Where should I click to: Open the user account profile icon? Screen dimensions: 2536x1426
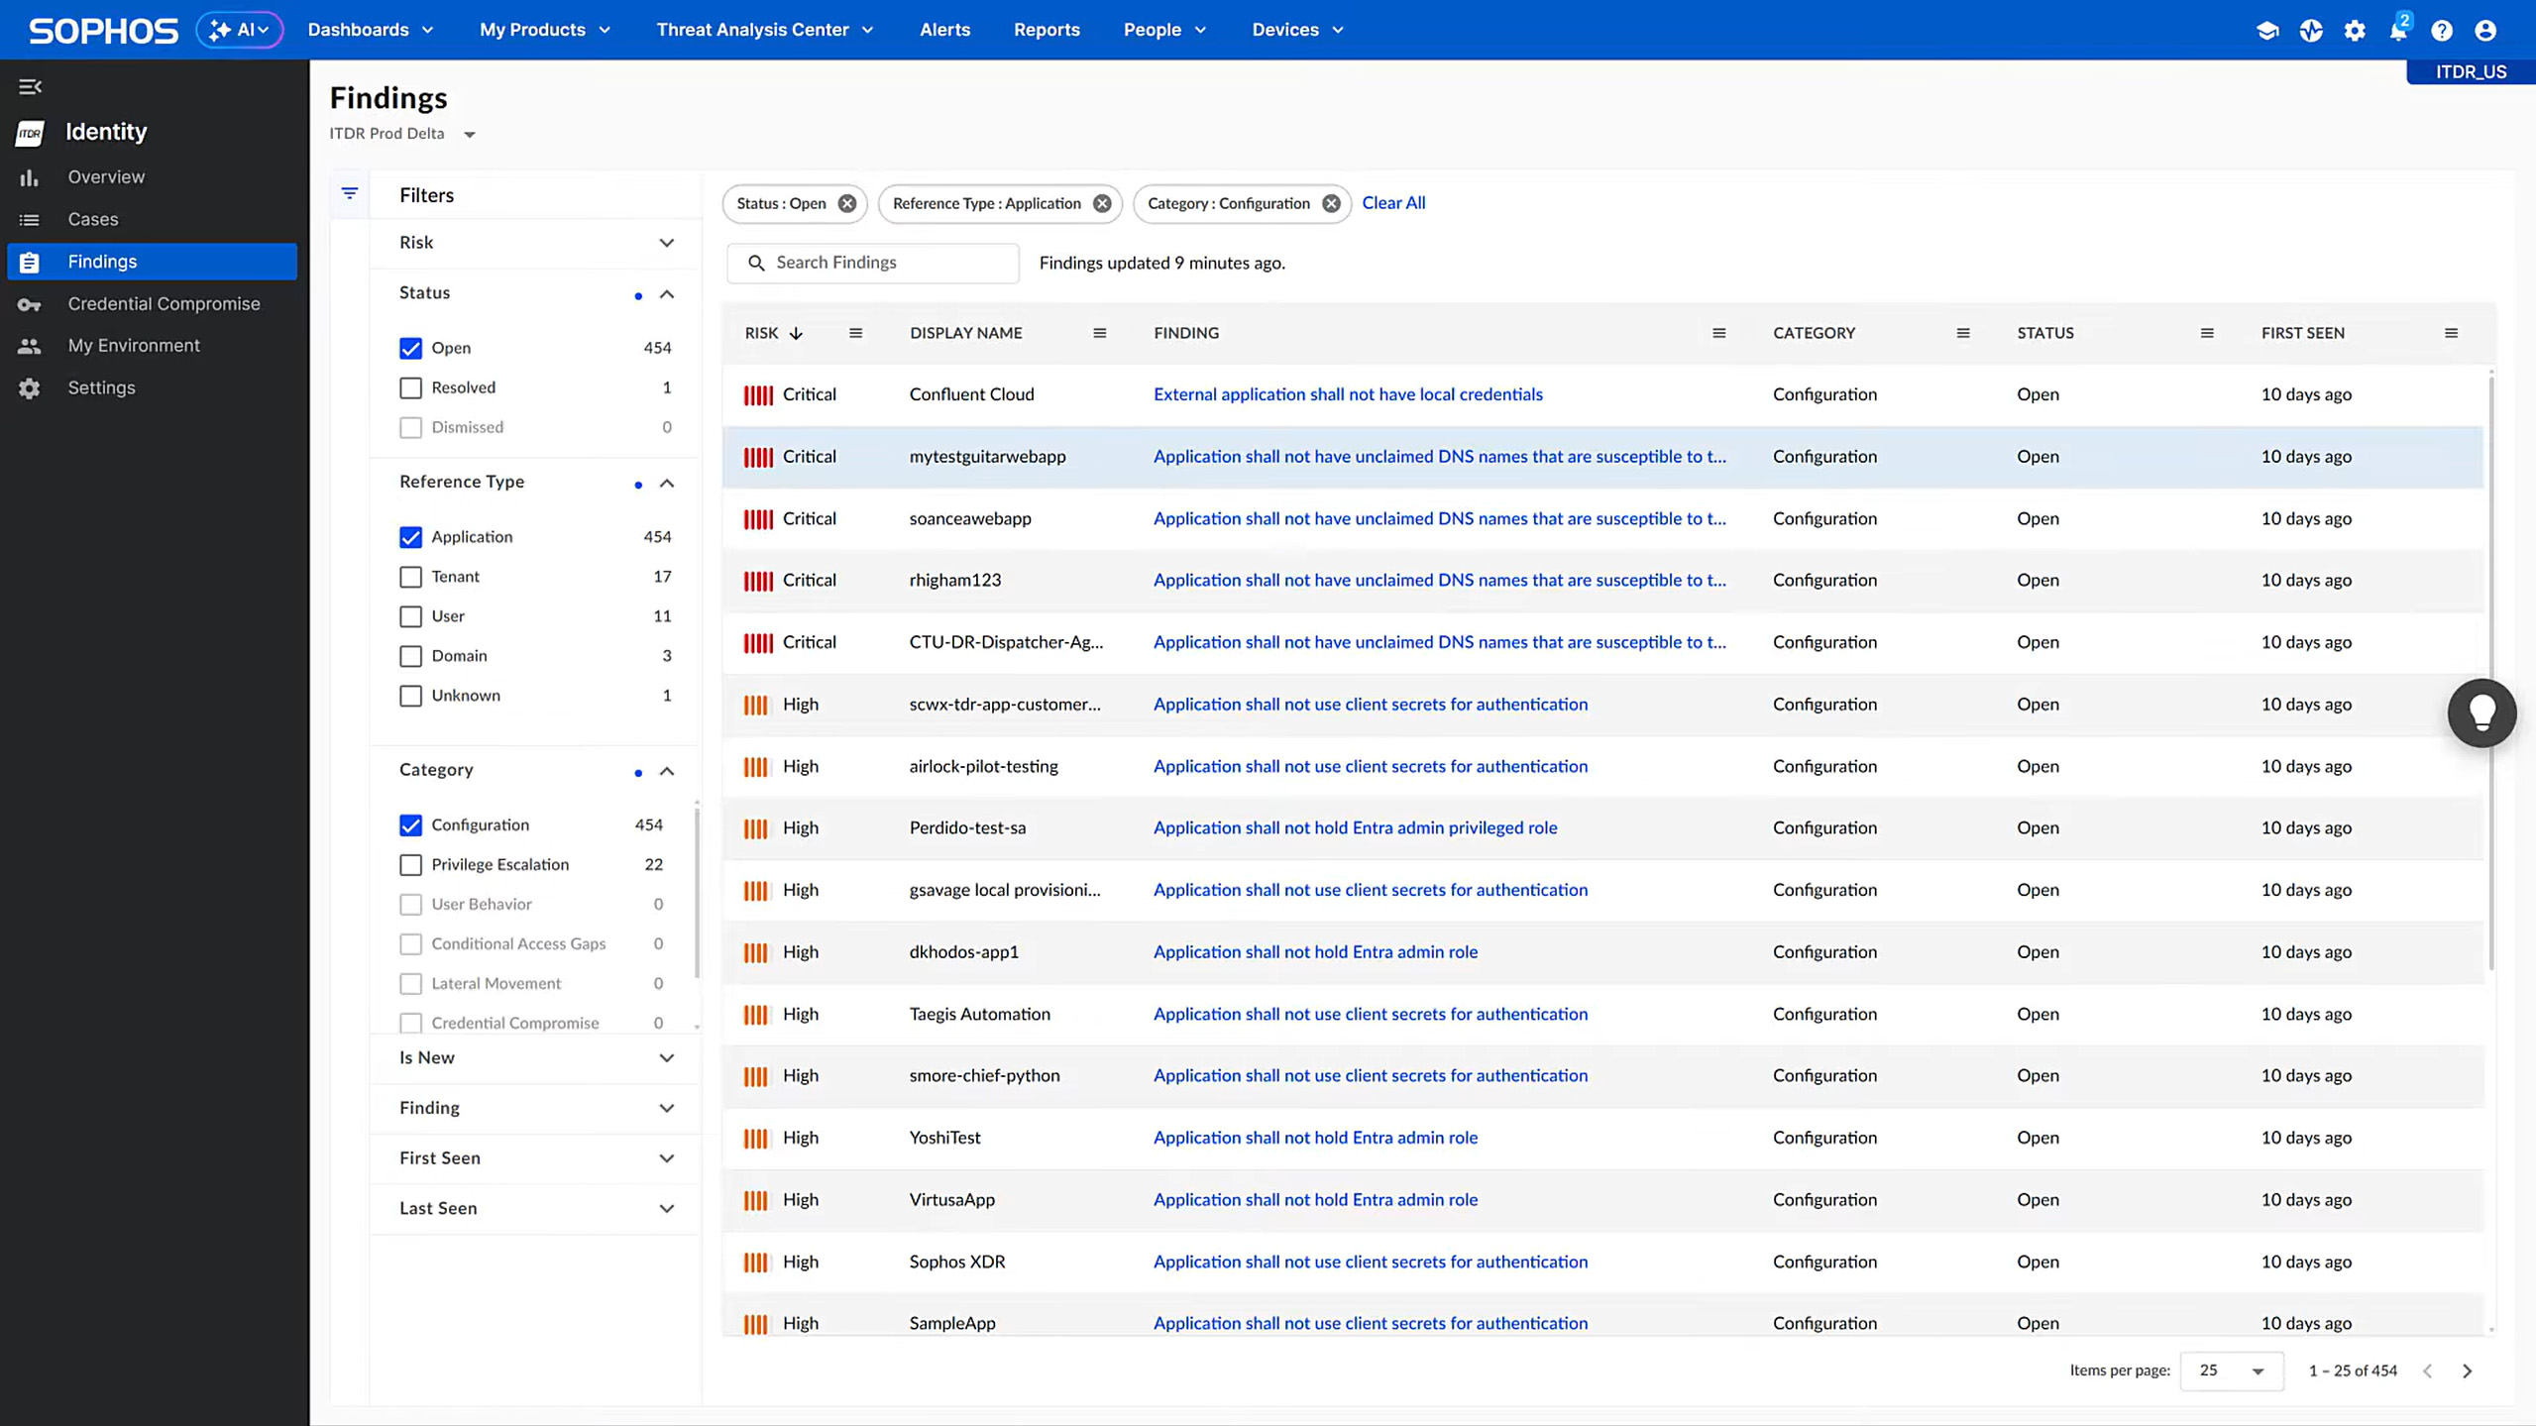[x=2484, y=31]
